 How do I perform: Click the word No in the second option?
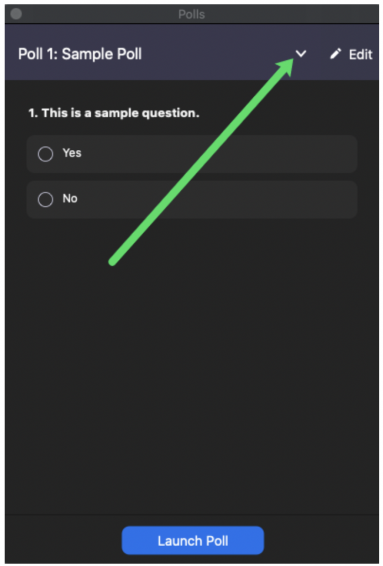click(70, 198)
